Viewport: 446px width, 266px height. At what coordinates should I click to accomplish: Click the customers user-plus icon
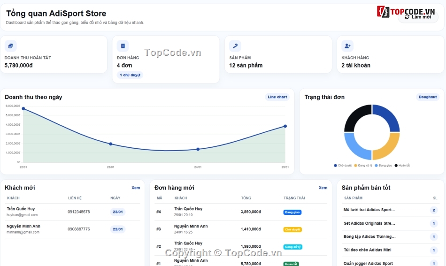tap(347, 46)
